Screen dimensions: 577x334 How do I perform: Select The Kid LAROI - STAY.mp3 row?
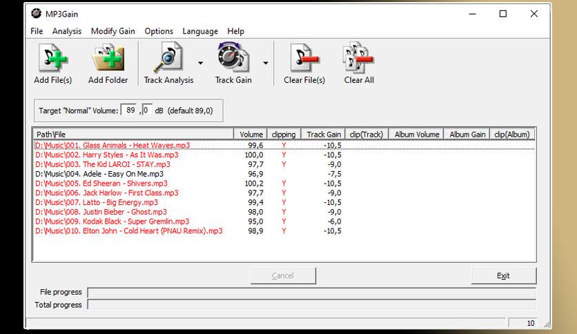[284, 164]
